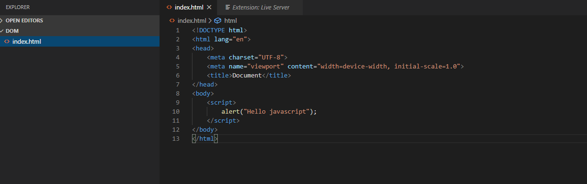The width and height of the screenshot is (587, 184).
Task: Click the word Document in the title tag
Action: [x=247, y=75]
